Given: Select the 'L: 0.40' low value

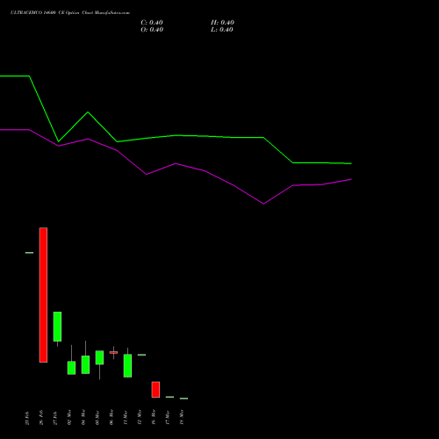Looking at the screenshot, I should [x=222, y=30].
